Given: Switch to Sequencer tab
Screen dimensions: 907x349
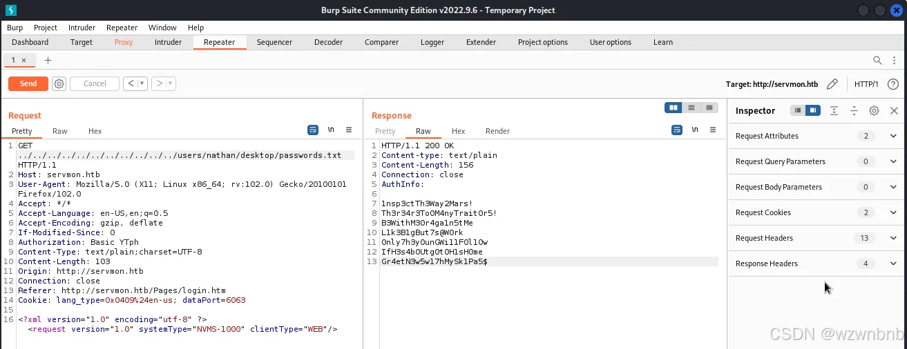Looking at the screenshot, I should 274,42.
